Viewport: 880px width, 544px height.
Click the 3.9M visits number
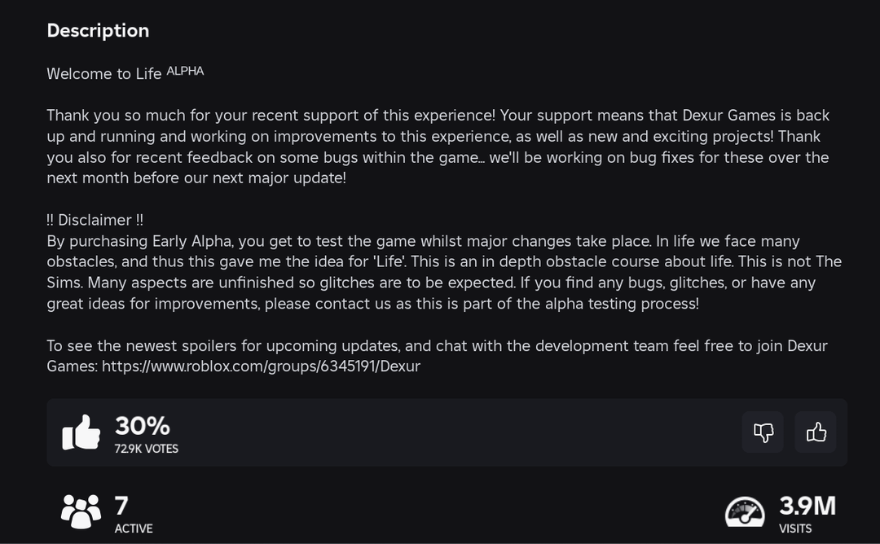point(807,506)
